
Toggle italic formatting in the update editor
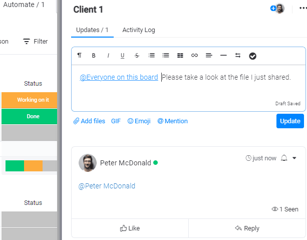[108, 56]
